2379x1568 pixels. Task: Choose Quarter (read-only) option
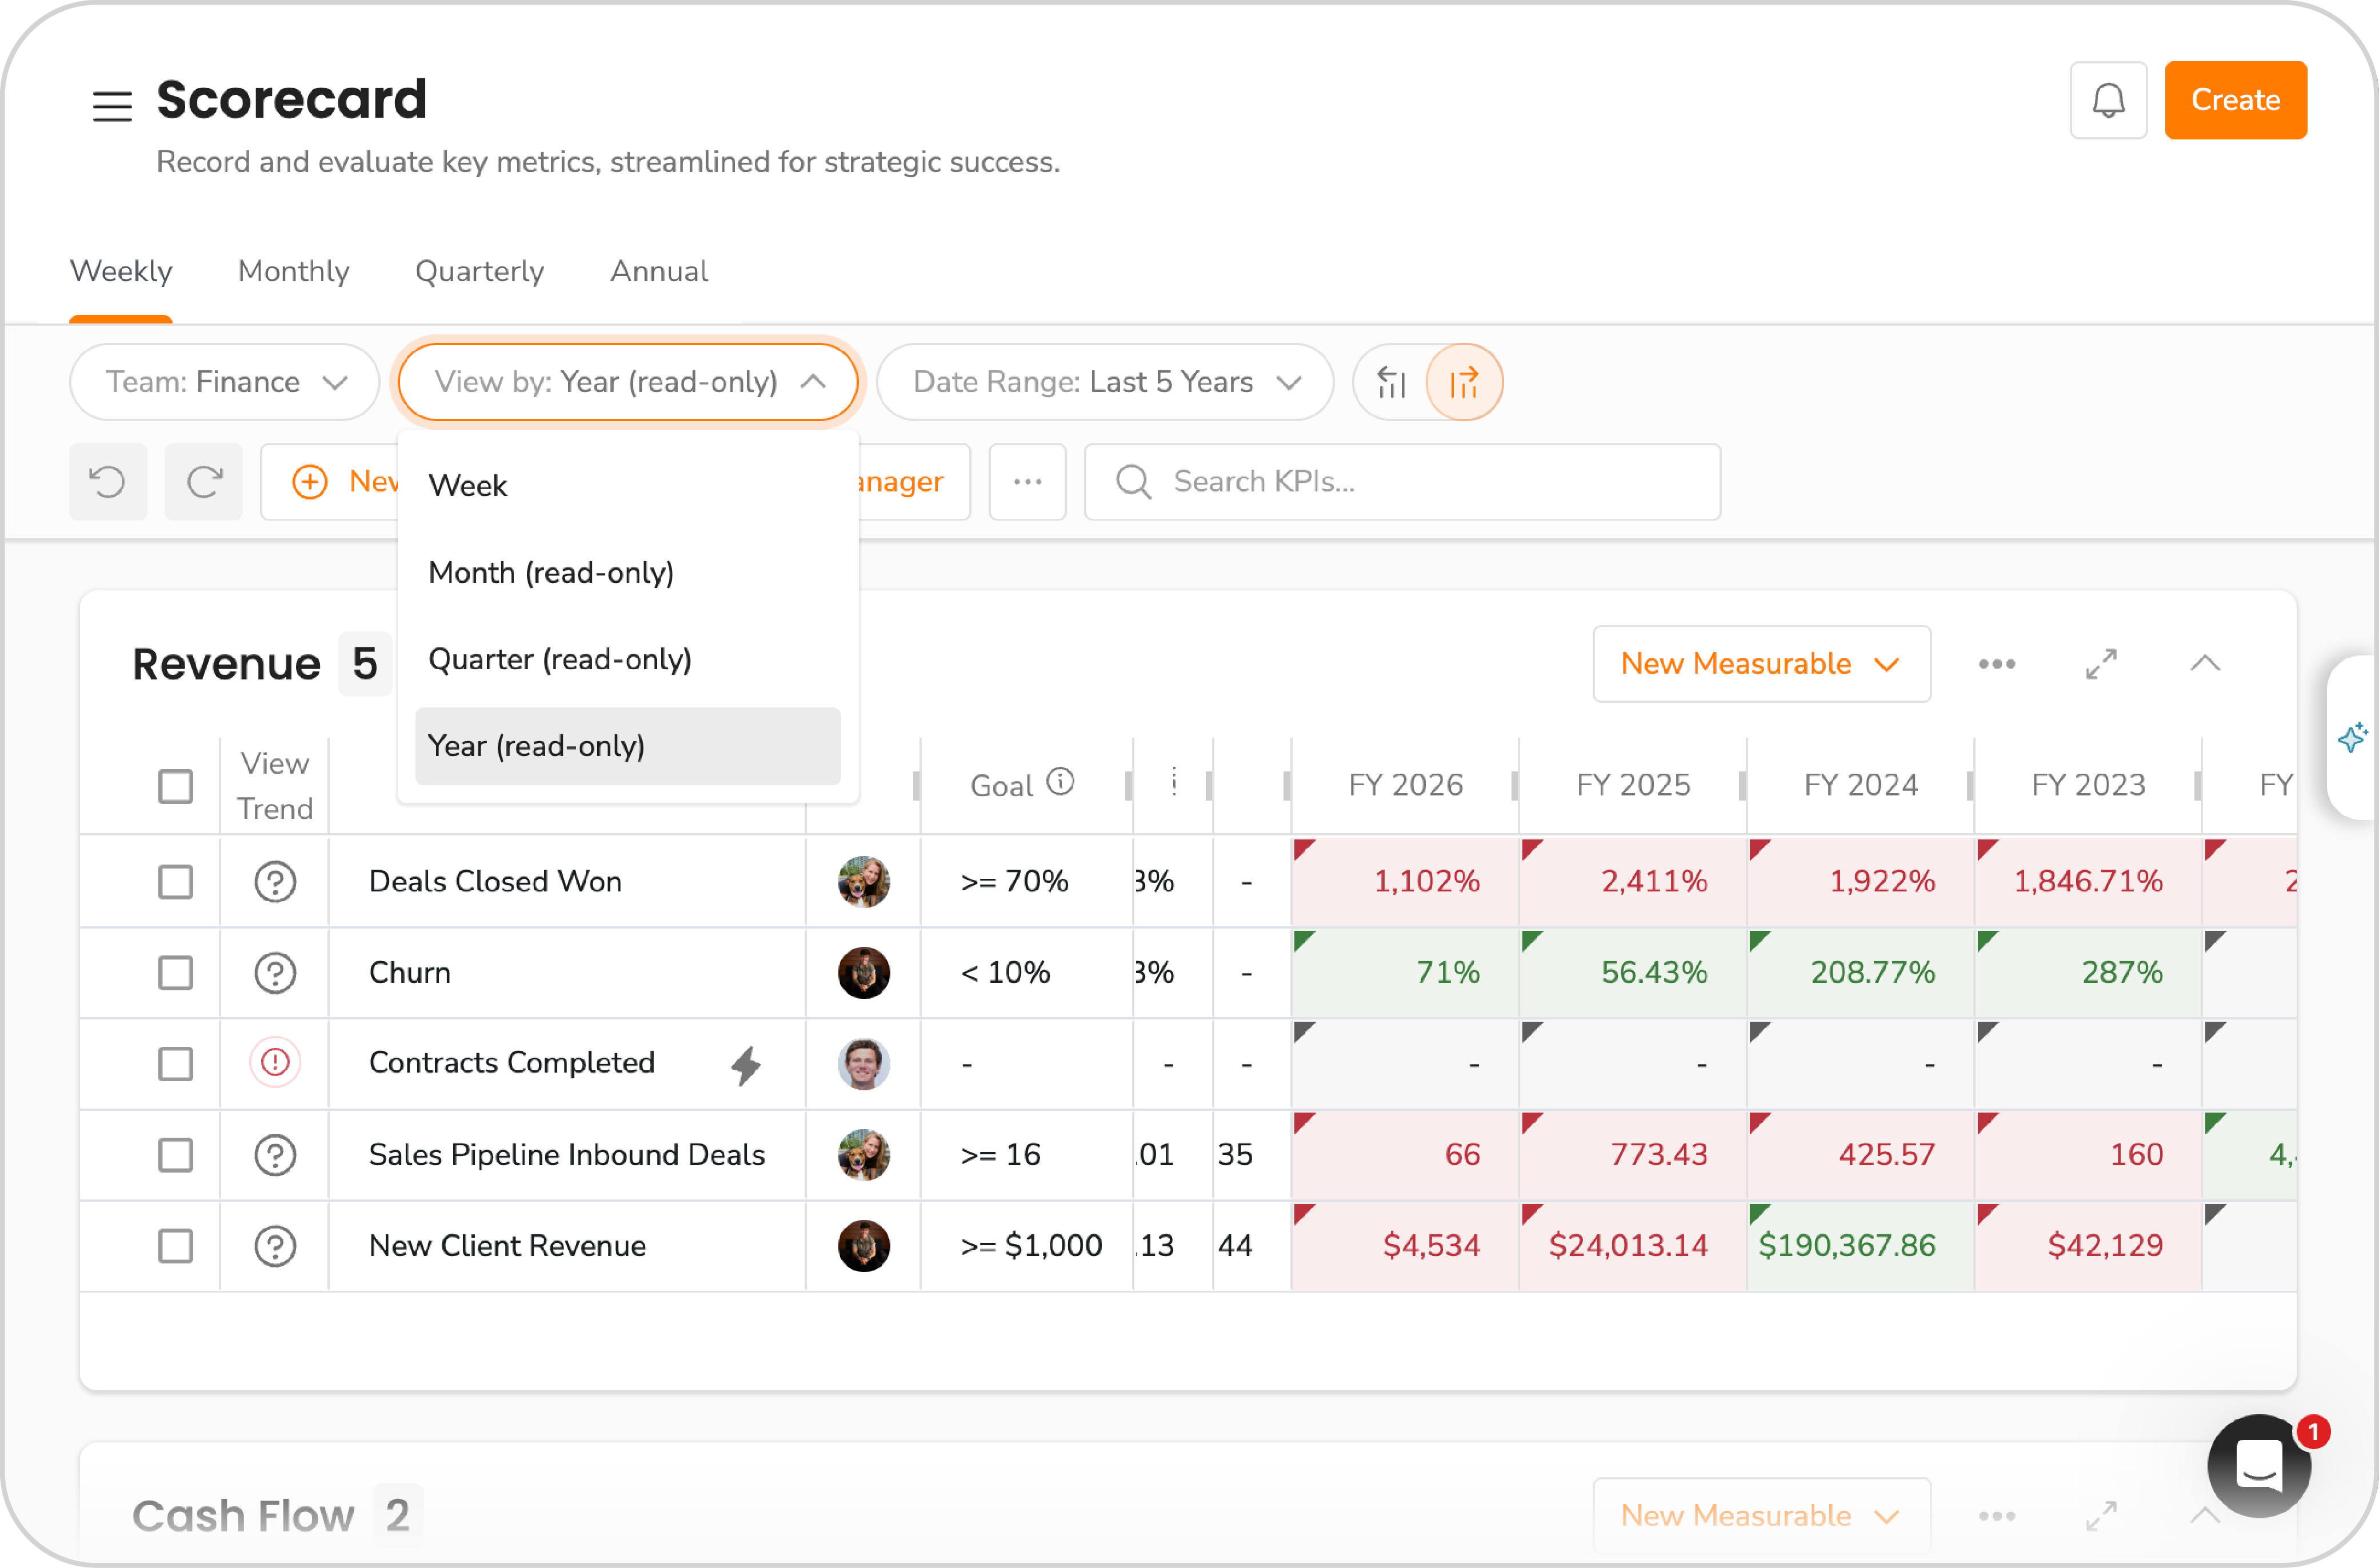[x=628, y=659]
